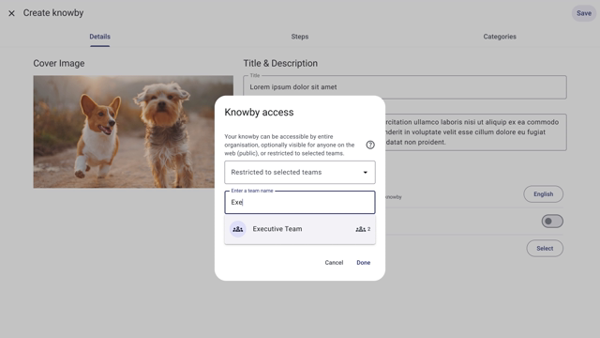Click the help question mark icon
The height and width of the screenshot is (338, 600).
click(x=370, y=145)
